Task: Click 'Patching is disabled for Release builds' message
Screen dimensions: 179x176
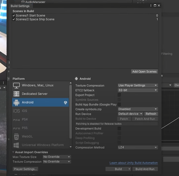Action: click(117, 124)
